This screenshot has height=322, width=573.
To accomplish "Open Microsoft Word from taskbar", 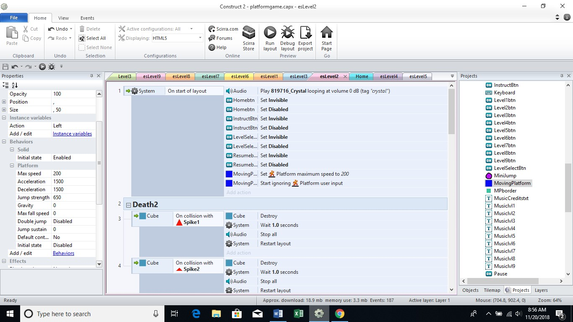I will click(278, 314).
